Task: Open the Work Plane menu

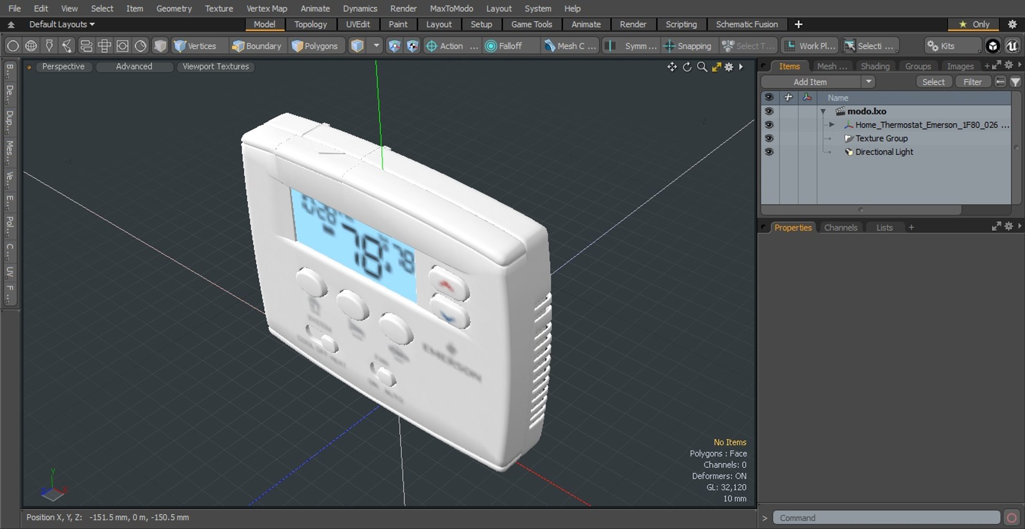Action: point(810,46)
